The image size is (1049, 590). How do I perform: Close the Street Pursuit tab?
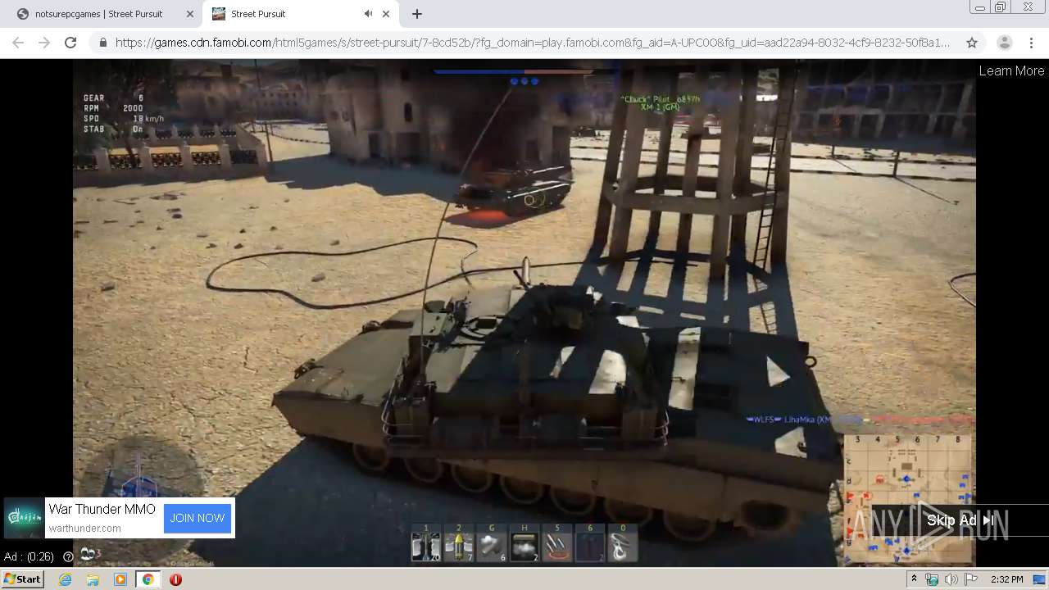pyautogui.click(x=386, y=14)
